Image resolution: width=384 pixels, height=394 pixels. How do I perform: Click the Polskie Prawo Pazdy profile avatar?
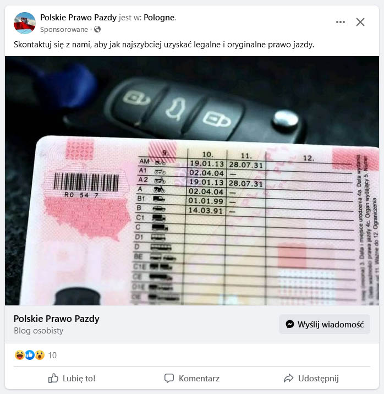click(25, 23)
